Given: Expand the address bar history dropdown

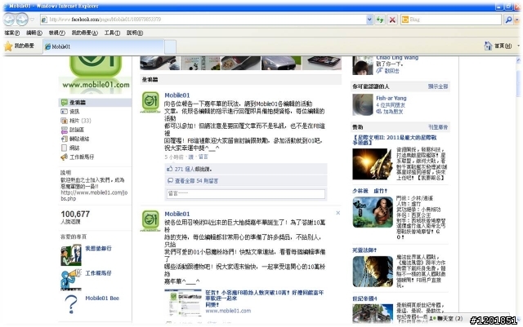Looking at the screenshot, I should pyautogui.click(x=369, y=20).
